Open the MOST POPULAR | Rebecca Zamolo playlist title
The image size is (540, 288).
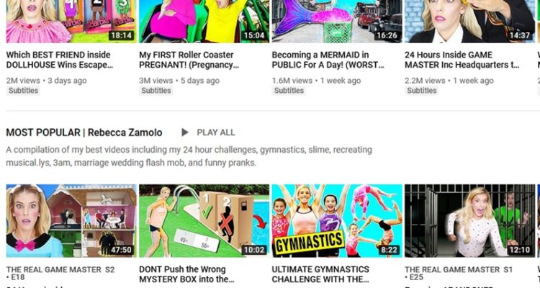tap(84, 132)
